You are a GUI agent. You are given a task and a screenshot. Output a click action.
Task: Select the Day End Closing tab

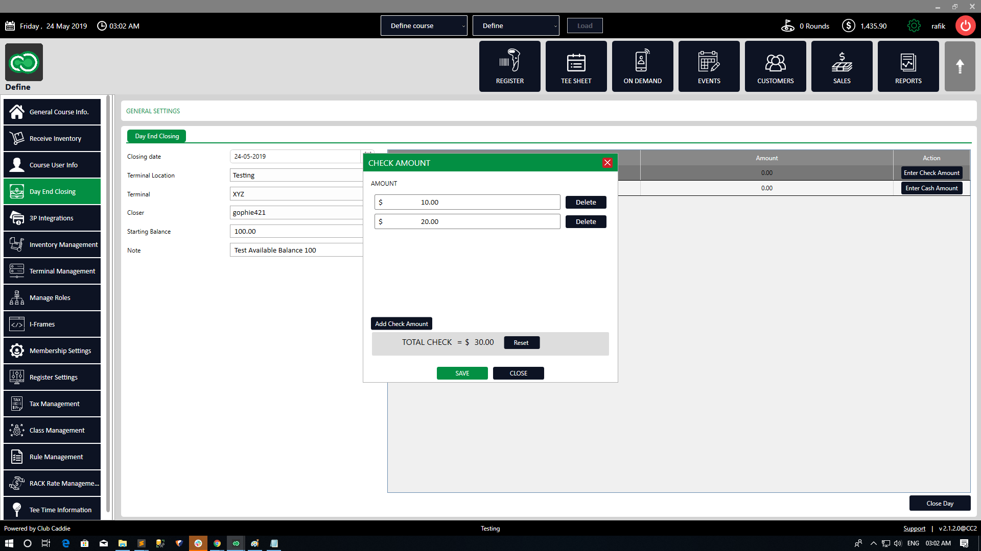click(x=157, y=136)
